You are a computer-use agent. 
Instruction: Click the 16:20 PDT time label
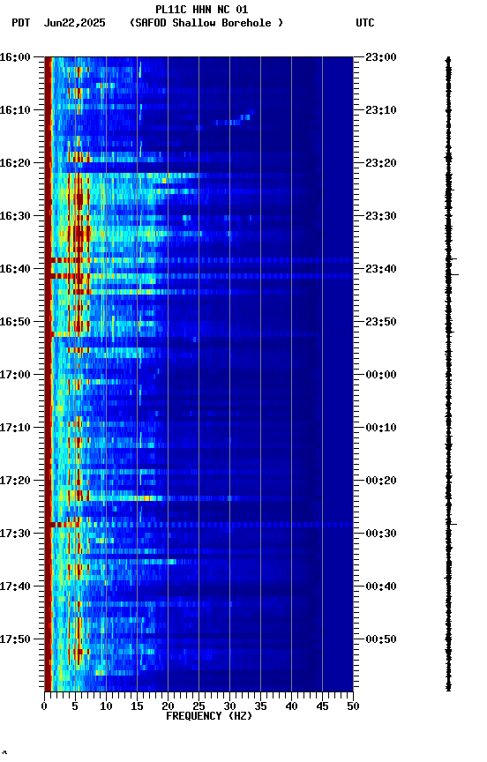click(x=15, y=163)
